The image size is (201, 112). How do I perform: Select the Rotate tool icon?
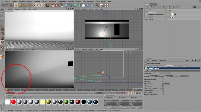click(x=25, y=5)
